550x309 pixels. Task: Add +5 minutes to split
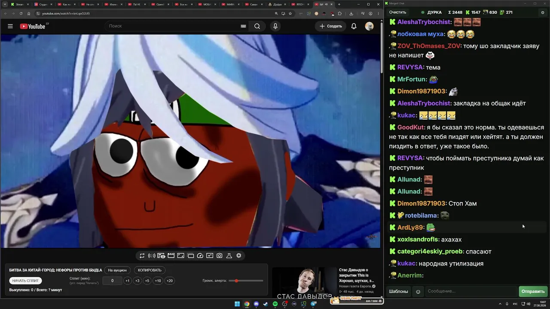click(x=147, y=281)
